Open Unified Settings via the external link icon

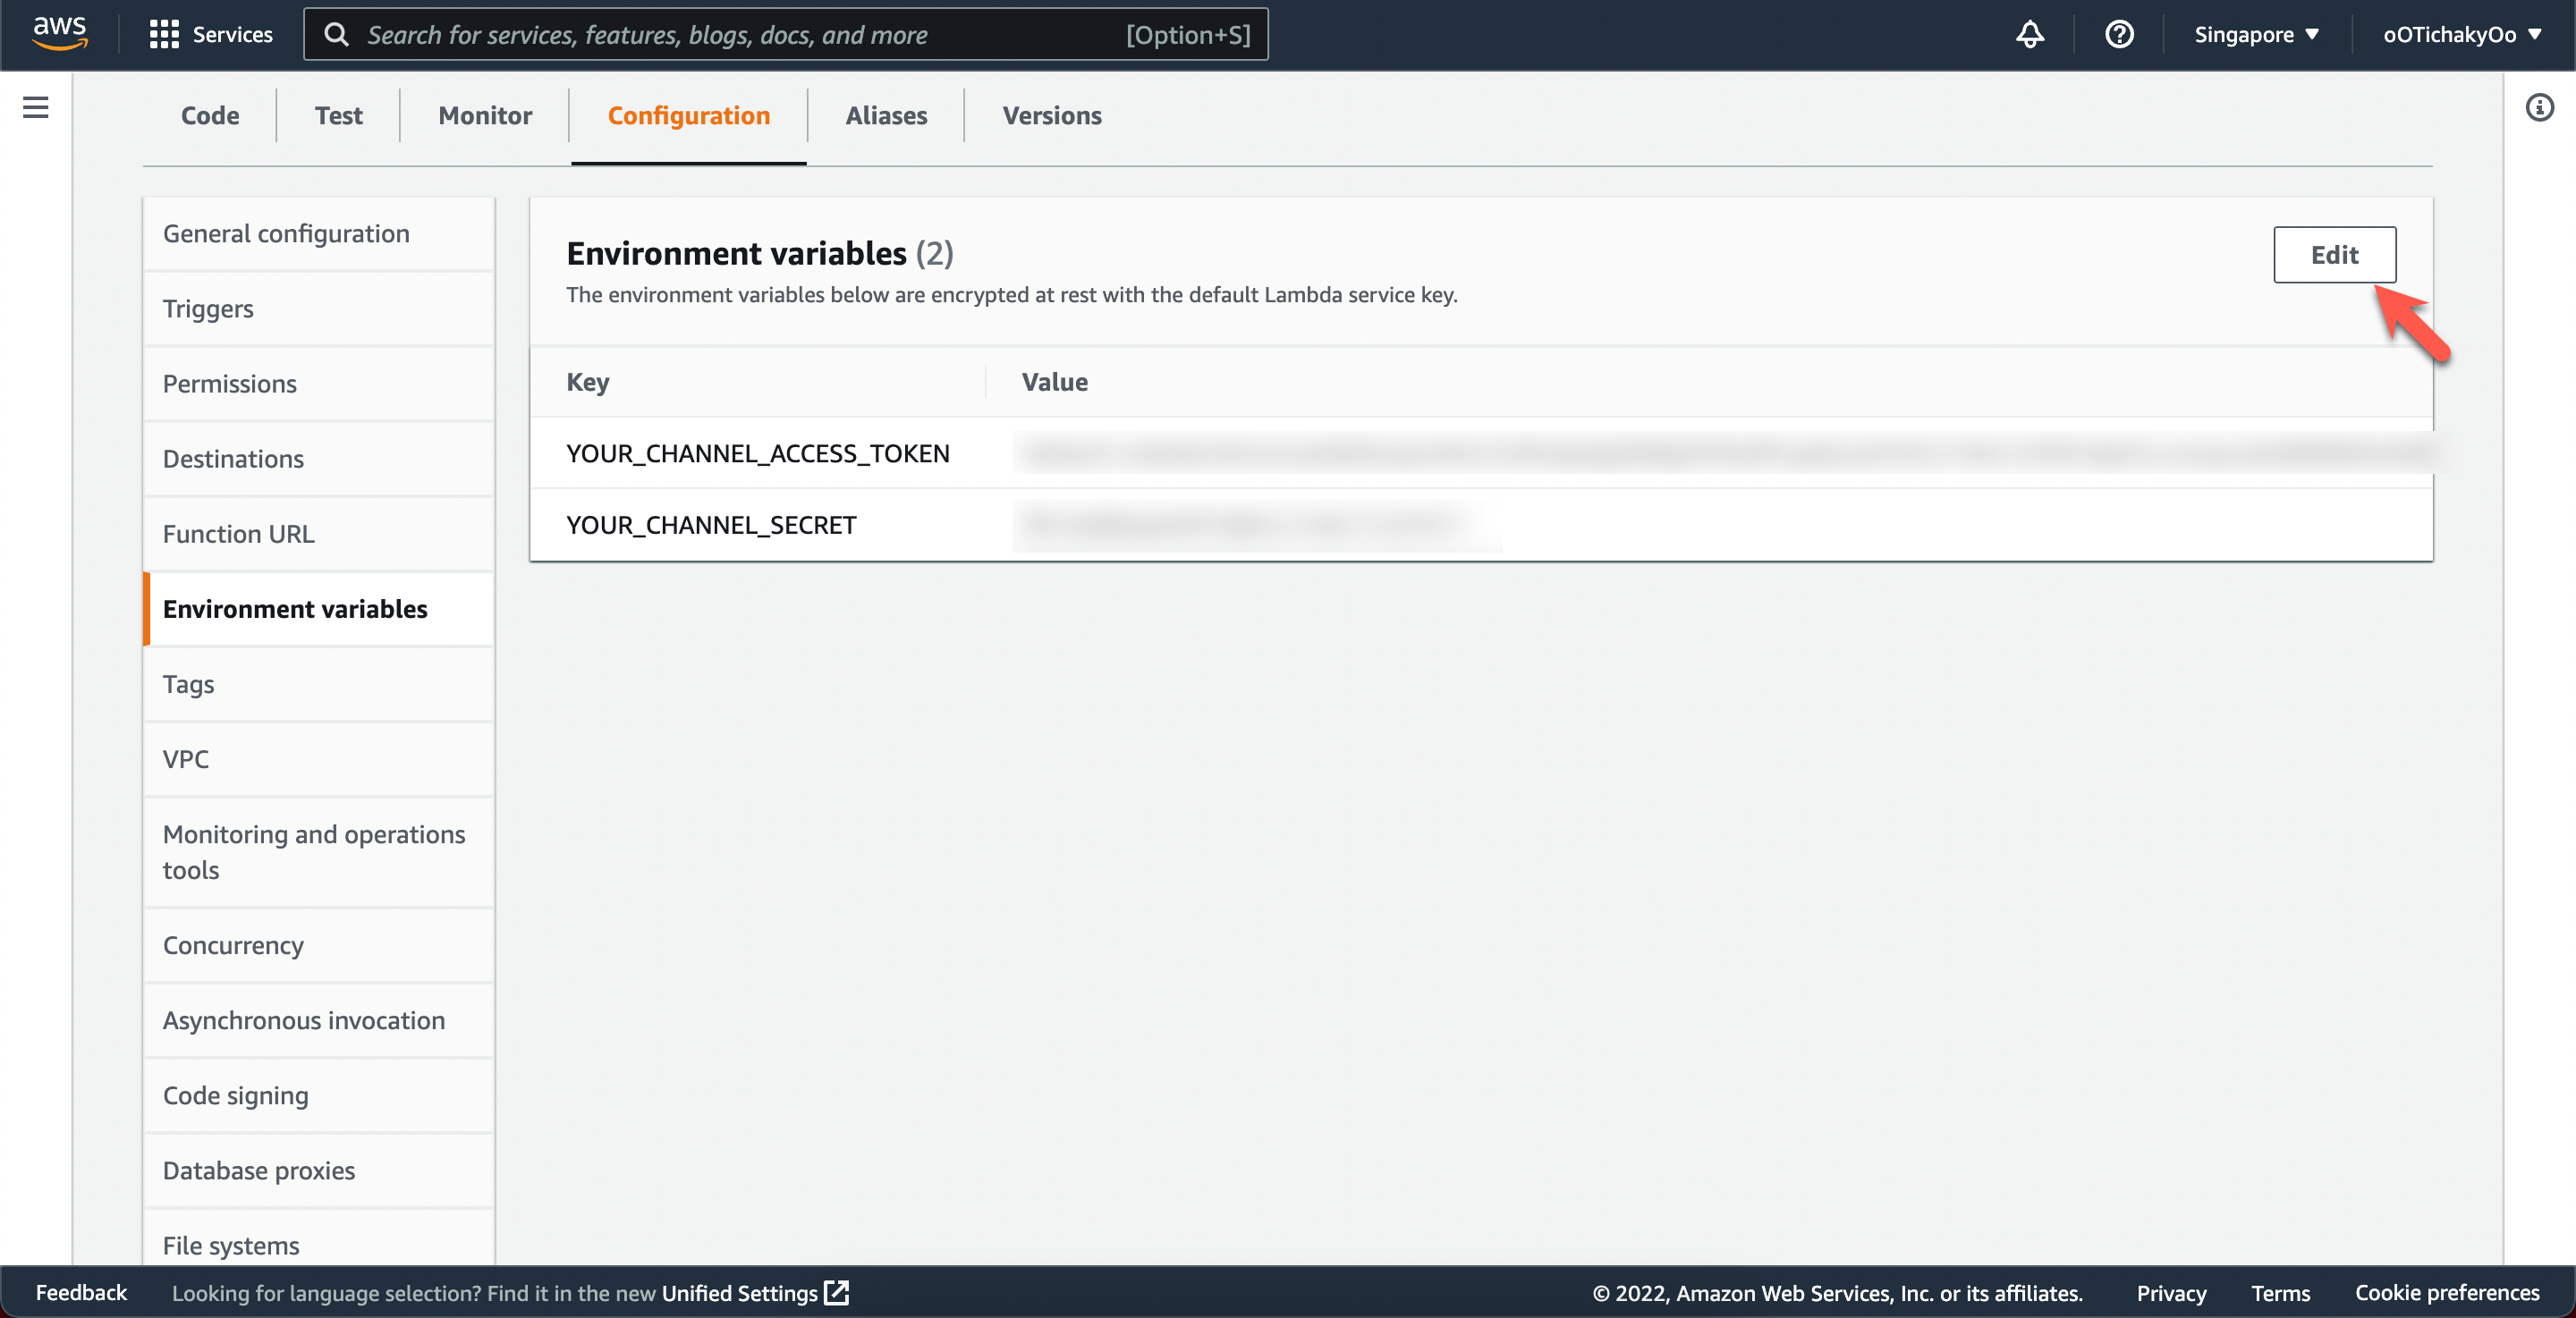click(x=836, y=1292)
